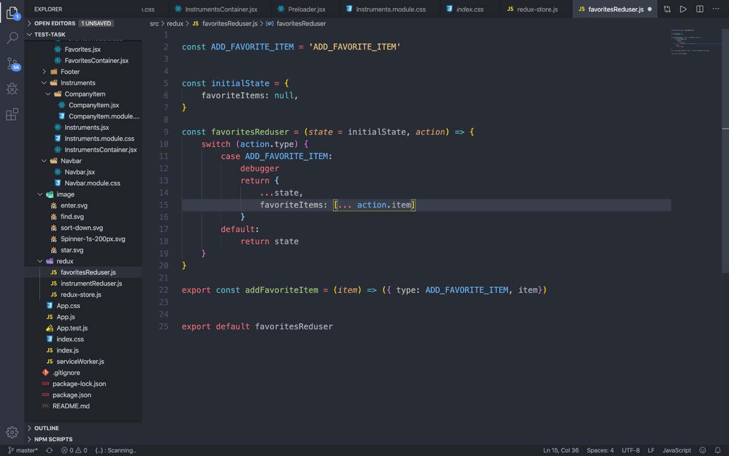Change the JavaScript language mode

coord(677,450)
